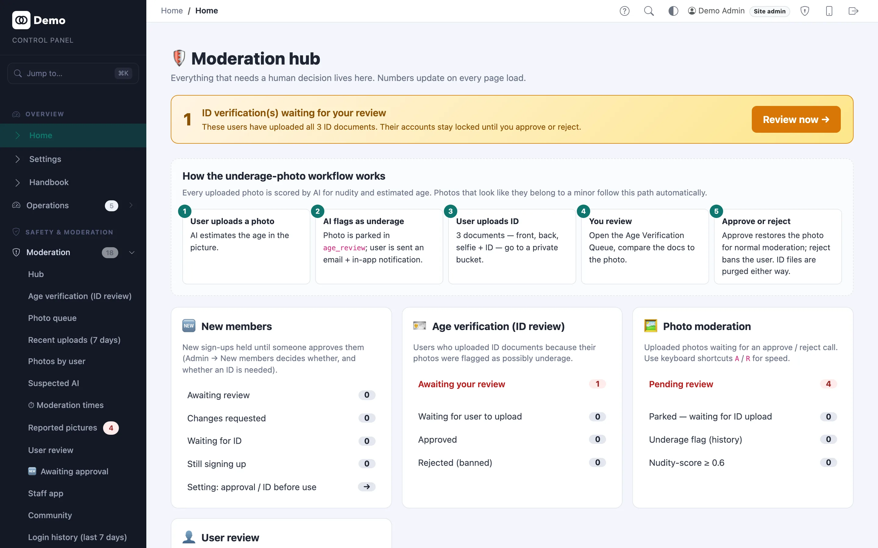Open Login history (last 7 days)
Image resolution: width=878 pixels, height=548 pixels.
pyautogui.click(x=77, y=537)
